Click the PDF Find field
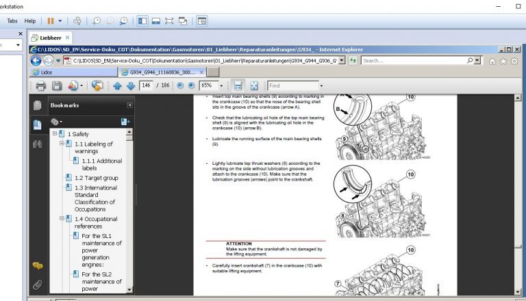This screenshot has width=526, height=301. coord(293,86)
